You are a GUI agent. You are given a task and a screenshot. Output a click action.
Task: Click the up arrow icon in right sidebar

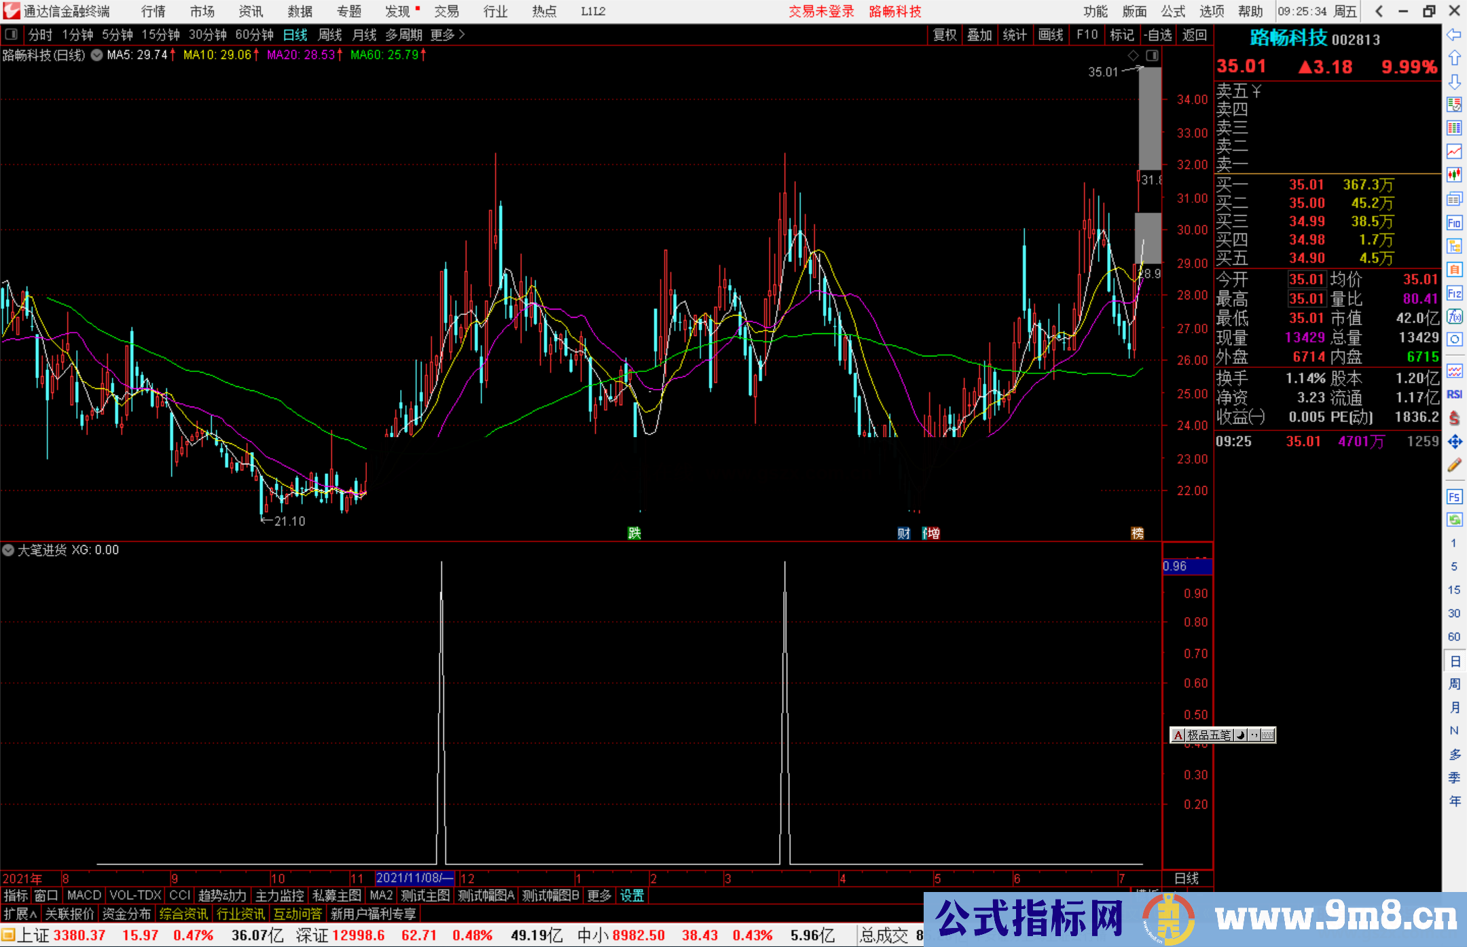[1454, 58]
